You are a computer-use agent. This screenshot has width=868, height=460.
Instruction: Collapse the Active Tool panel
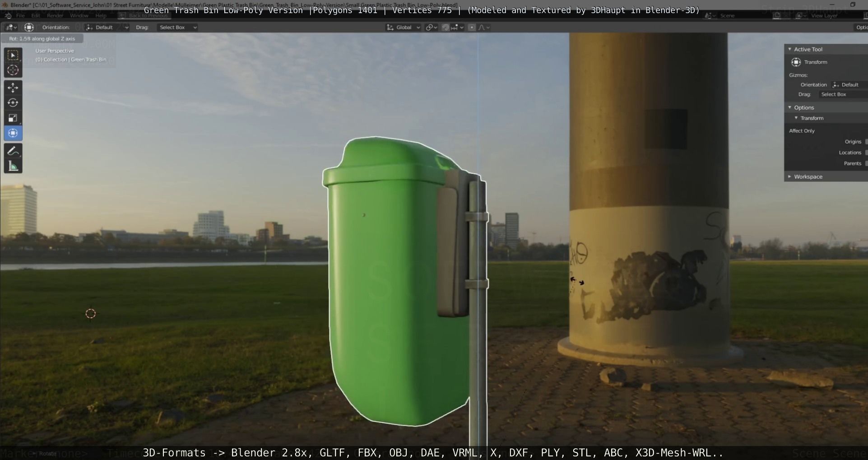pos(789,49)
